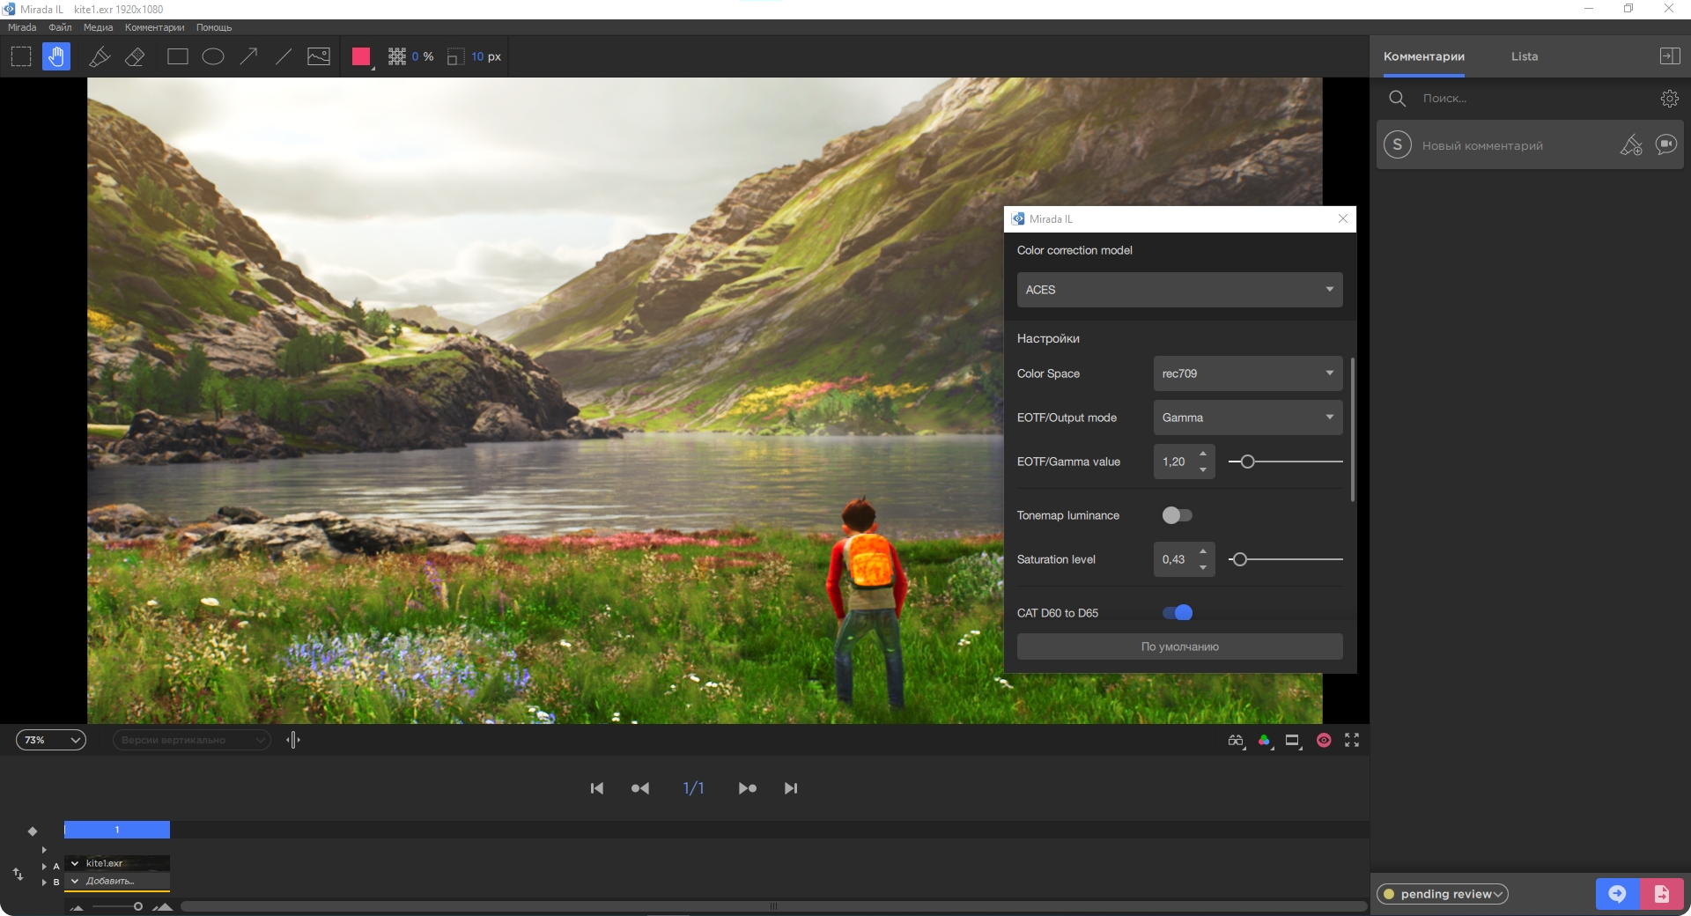This screenshot has width=1691, height=916.
Task: Open kite1.exr track dropdown
Action: click(75, 863)
